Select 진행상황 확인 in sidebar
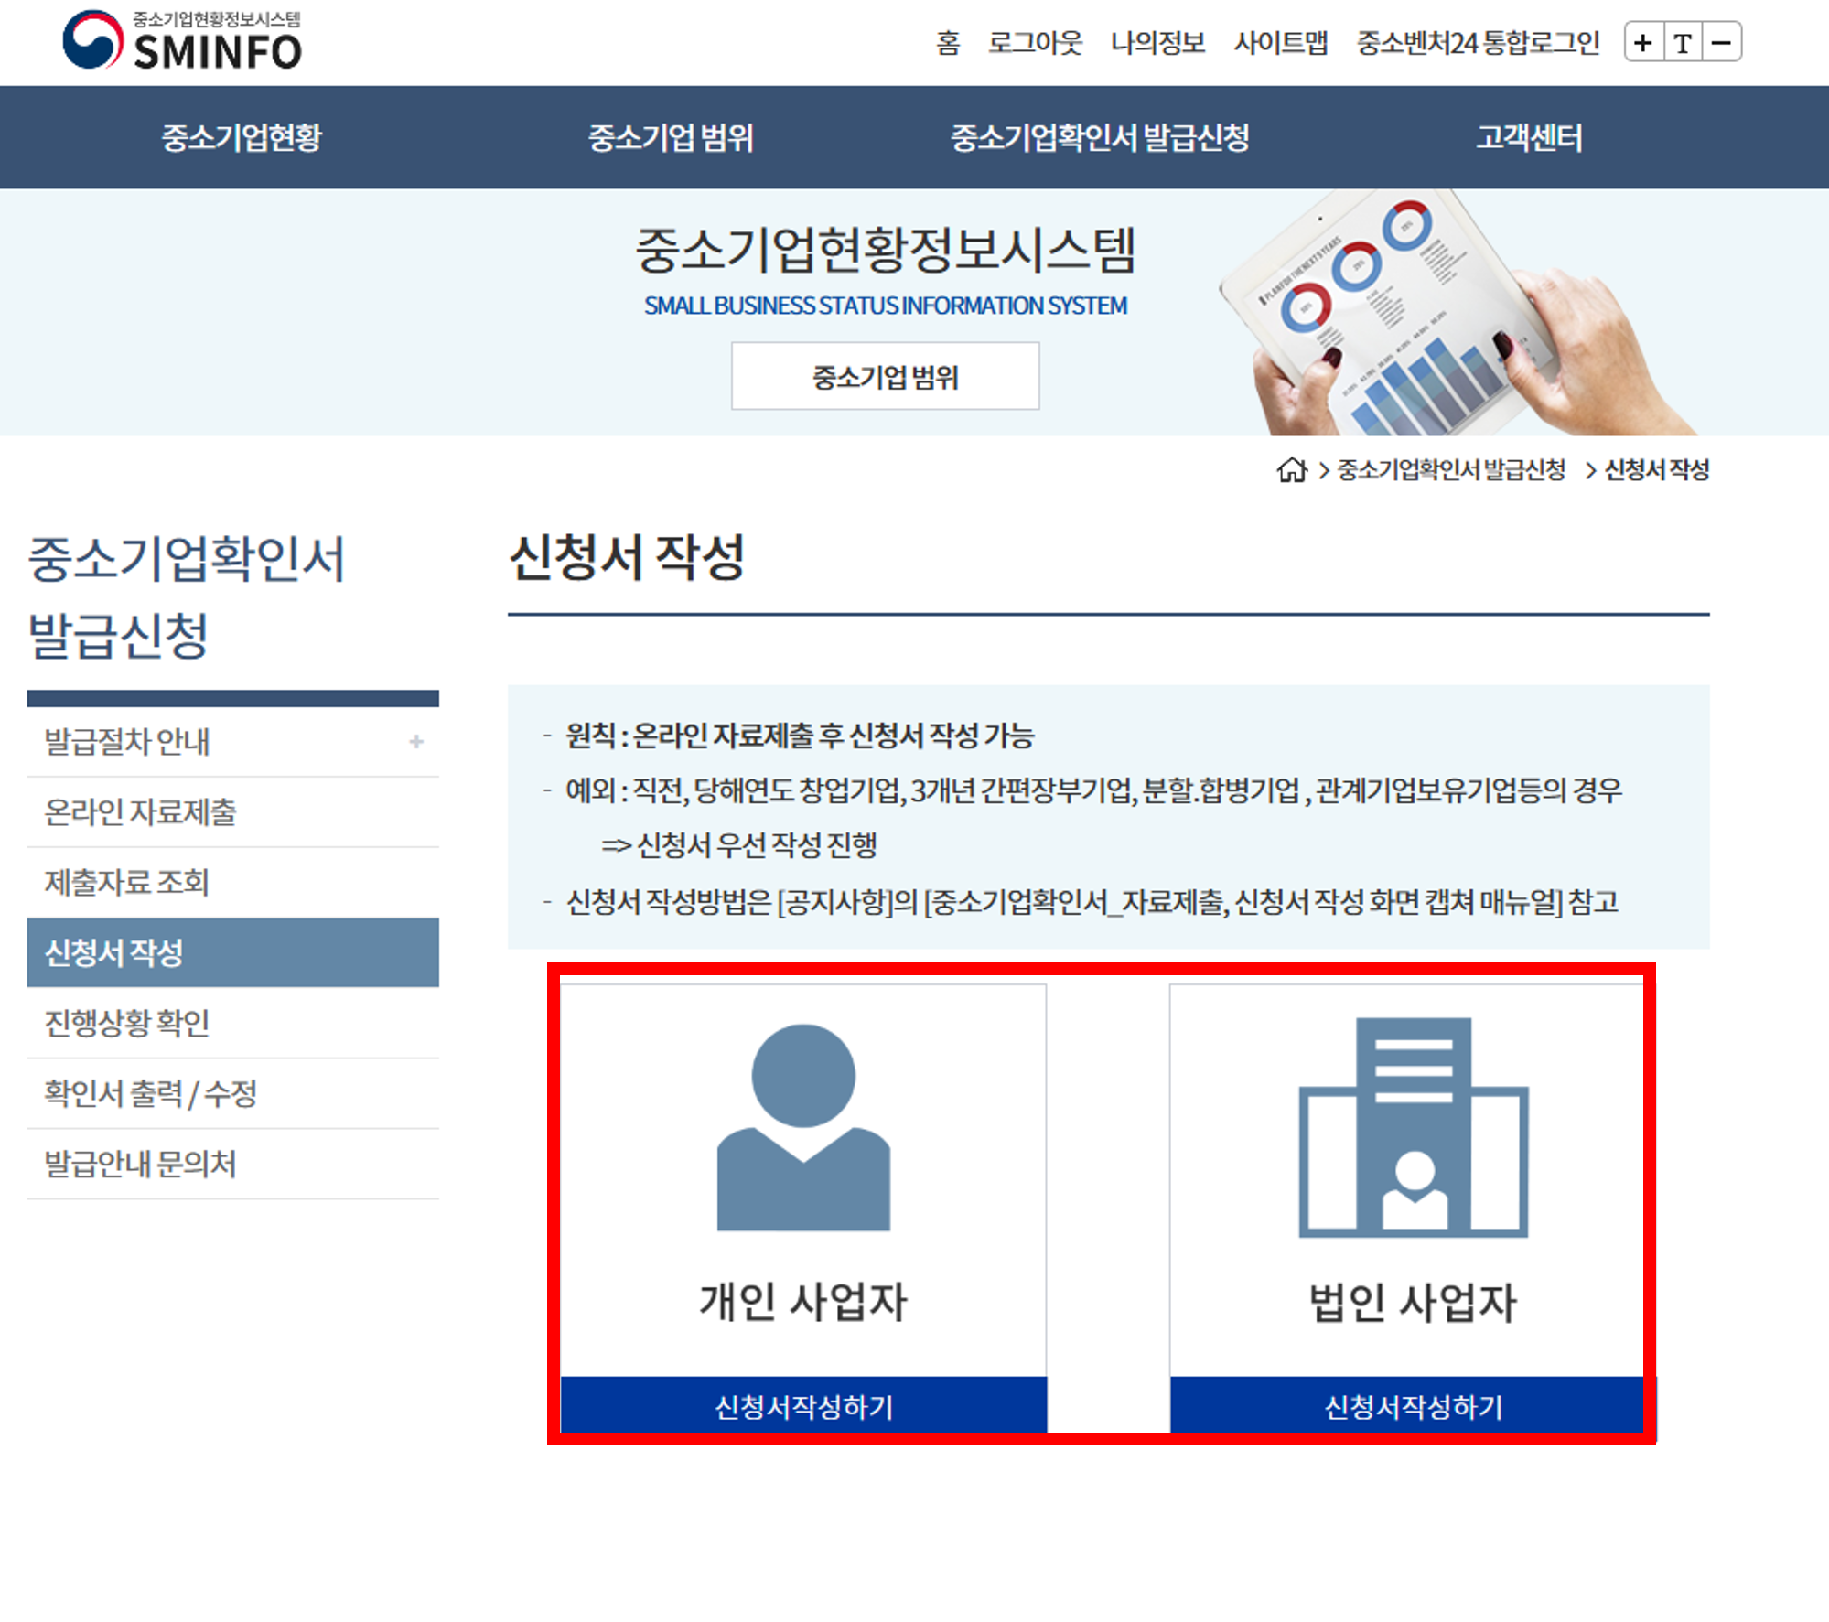The width and height of the screenshot is (1829, 1622). tap(127, 1023)
